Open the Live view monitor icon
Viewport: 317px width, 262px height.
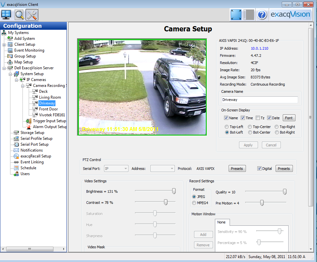point(6,15)
